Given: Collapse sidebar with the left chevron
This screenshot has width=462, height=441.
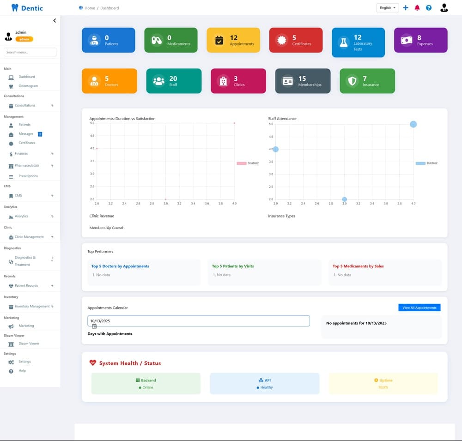Looking at the screenshot, I should point(55,21).
